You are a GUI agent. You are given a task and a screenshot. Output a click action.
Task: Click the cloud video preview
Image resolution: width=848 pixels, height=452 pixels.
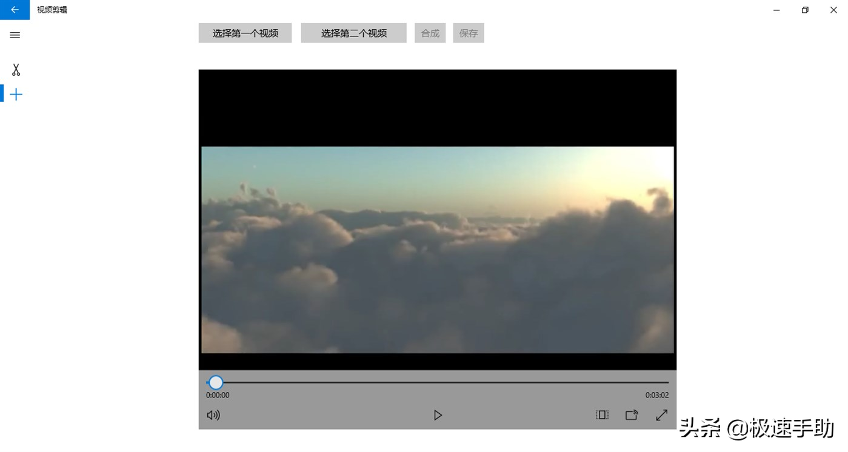(438, 250)
